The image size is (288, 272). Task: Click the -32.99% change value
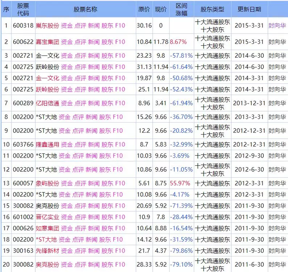[181, 144]
